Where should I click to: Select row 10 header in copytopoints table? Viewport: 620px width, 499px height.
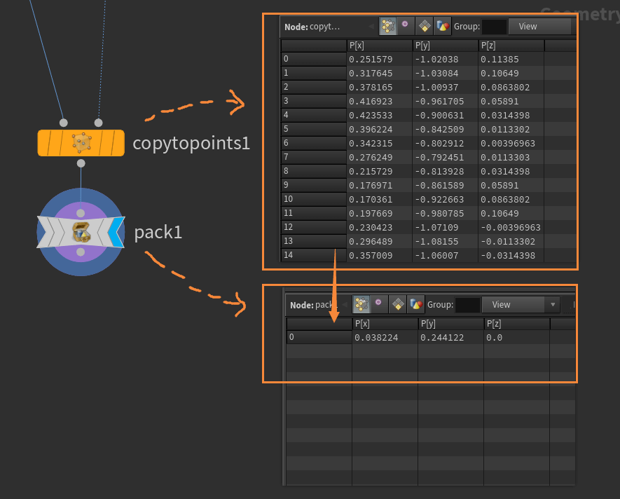click(x=314, y=199)
